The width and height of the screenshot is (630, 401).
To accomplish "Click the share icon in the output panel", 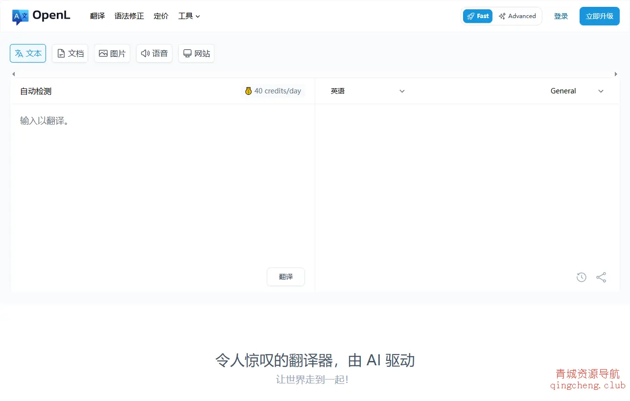I will coord(601,277).
